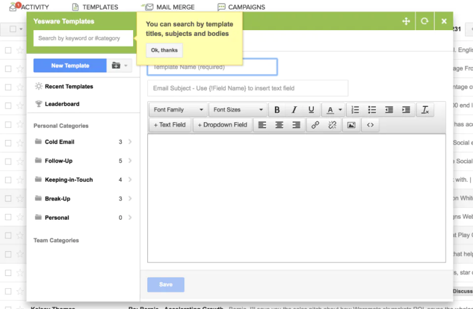
Task: Open the Templates tab
Action: 95,7
